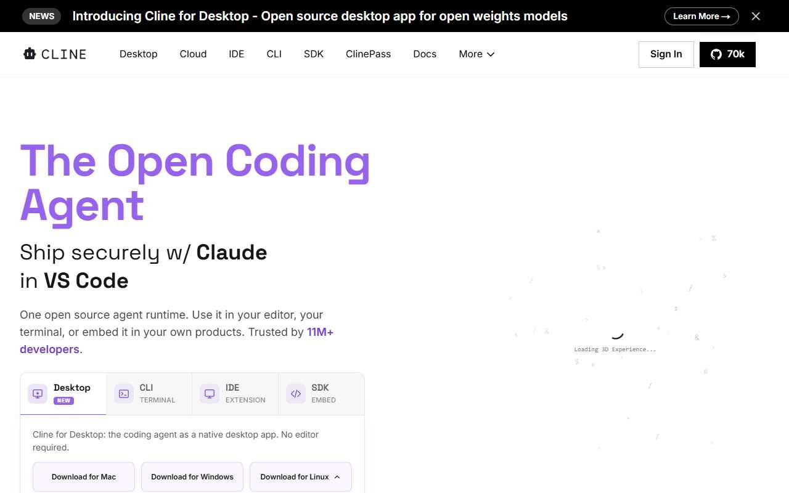Open the GitHub 70k stars button
789x493 pixels.
[727, 54]
